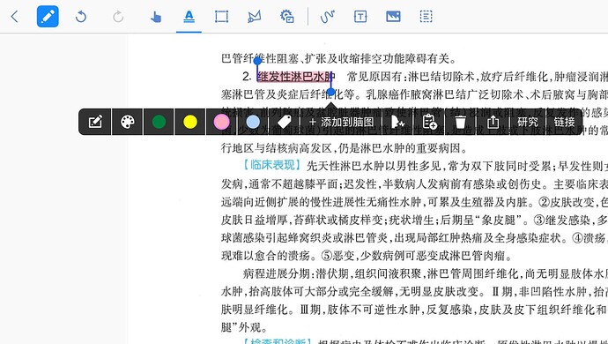Select the hand touch tool
The width and height of the screenshot is (608, 344).
pyautogui.click(x=155, y=17)
